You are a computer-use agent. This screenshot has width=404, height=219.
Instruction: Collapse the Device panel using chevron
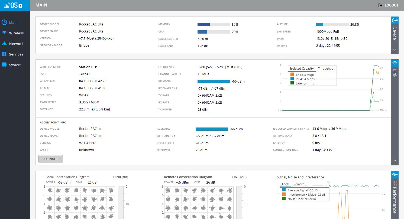pyautogui.click(x=395, y=50)
